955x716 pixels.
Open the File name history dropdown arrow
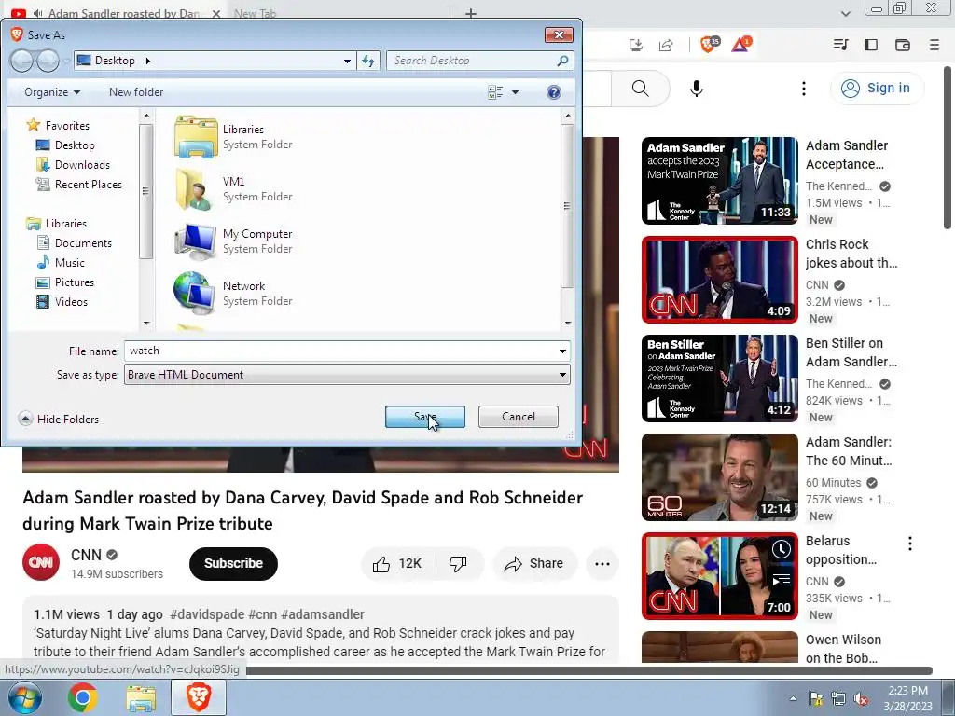click(562, 351)
